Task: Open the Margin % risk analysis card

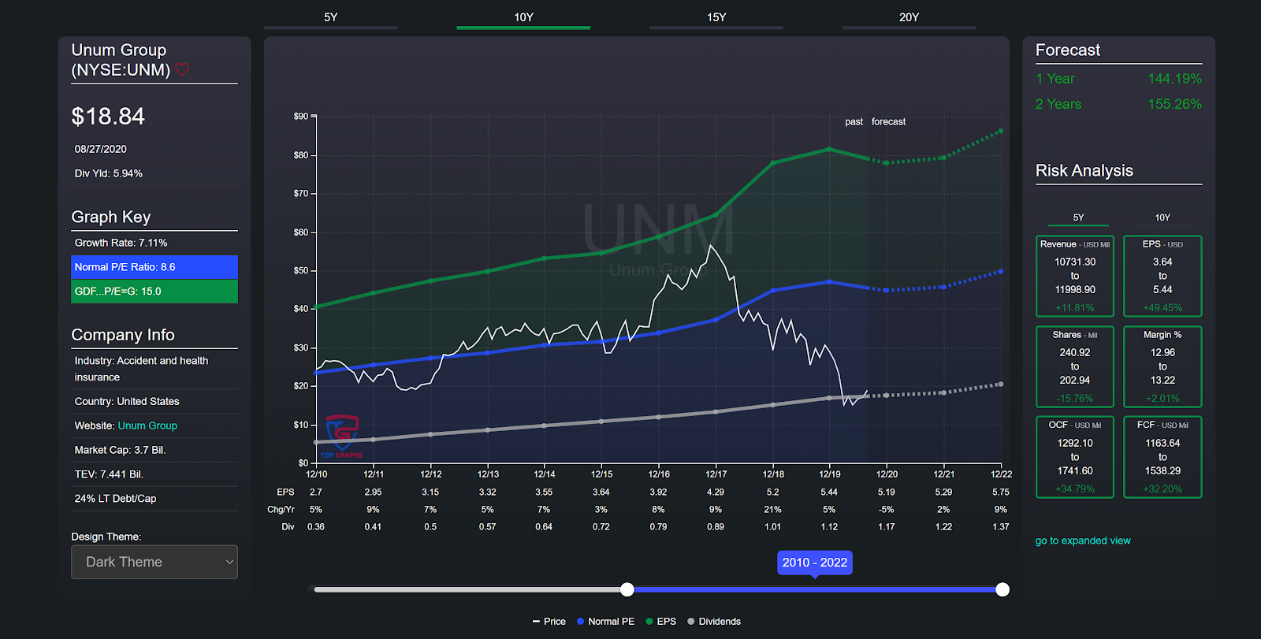Action: pos(1162,366)
